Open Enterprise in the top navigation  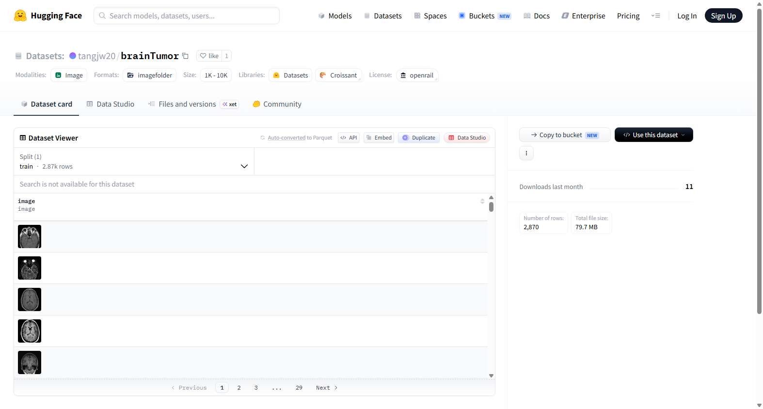click(x=584, y=16)
